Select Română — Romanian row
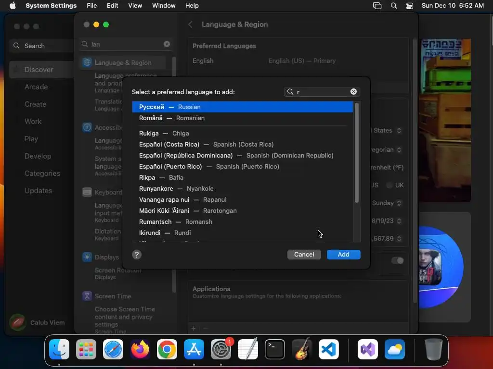Screen dimensions: 493x369 [x=243, y=118]
